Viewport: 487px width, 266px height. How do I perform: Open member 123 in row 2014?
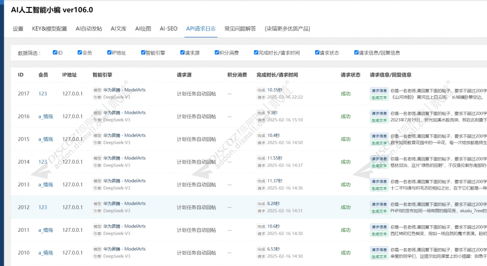[x=43, y=162]
